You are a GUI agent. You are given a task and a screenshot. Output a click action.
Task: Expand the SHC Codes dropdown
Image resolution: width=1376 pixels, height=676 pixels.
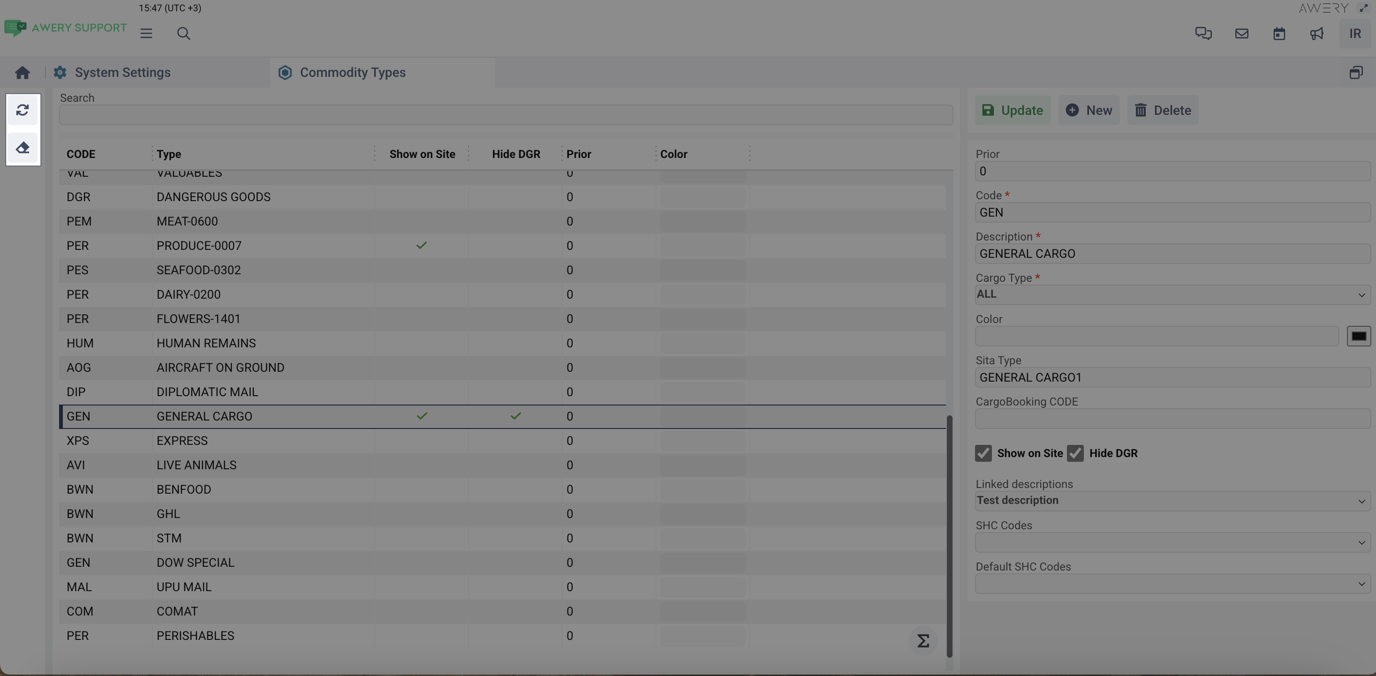tap(1172, 542)
